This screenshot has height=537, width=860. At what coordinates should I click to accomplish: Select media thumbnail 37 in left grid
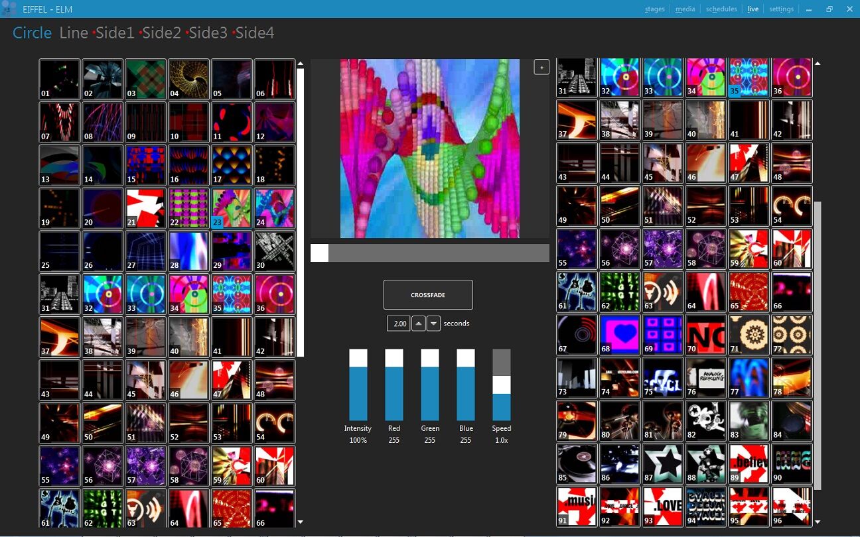click(x=60, y=337)
